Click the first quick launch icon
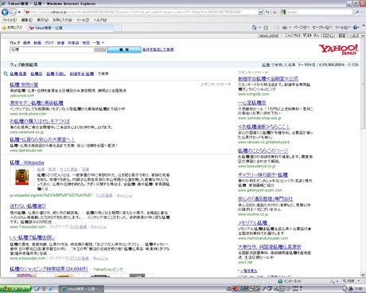Image resolution: width=366 pixels, height=293 pixels. pos(37,289)
